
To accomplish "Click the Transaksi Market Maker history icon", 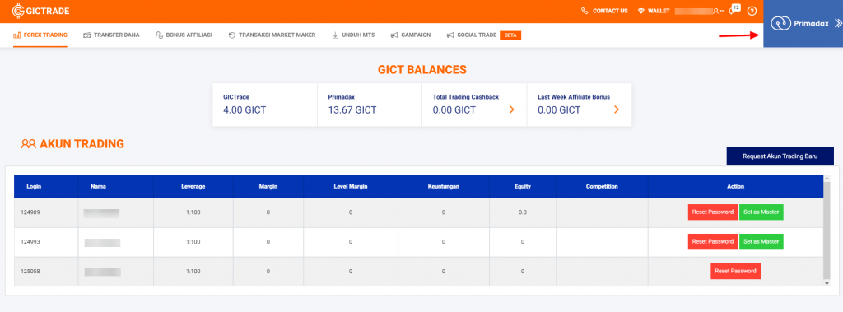I will (231, 35).
